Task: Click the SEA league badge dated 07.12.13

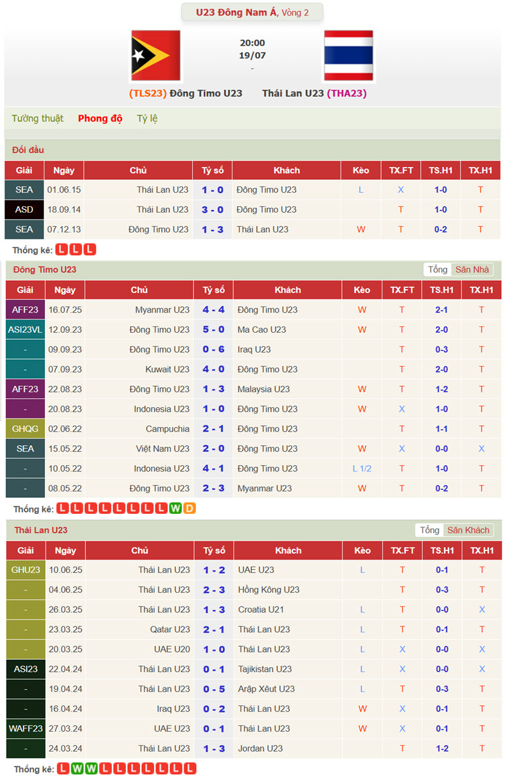Action: pyautogui.click(x=24, y=229)
